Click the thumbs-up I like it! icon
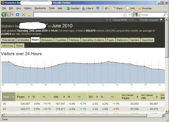 84,8
